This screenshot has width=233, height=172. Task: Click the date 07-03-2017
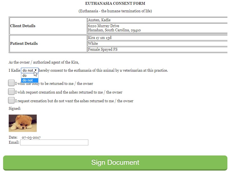[31, 138]
